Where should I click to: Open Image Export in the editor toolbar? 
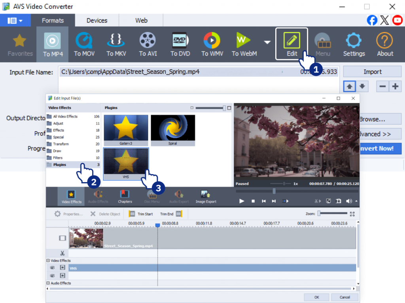tap(206, 196)
